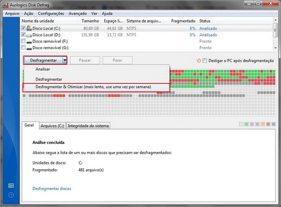Open the Avançado menu
The image size is (281, 207).
[x=78, y=13]
